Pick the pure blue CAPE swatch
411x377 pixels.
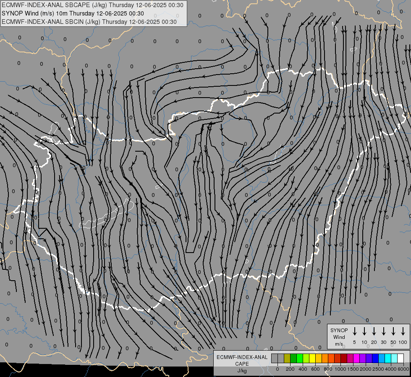click(x=375, y=358)
